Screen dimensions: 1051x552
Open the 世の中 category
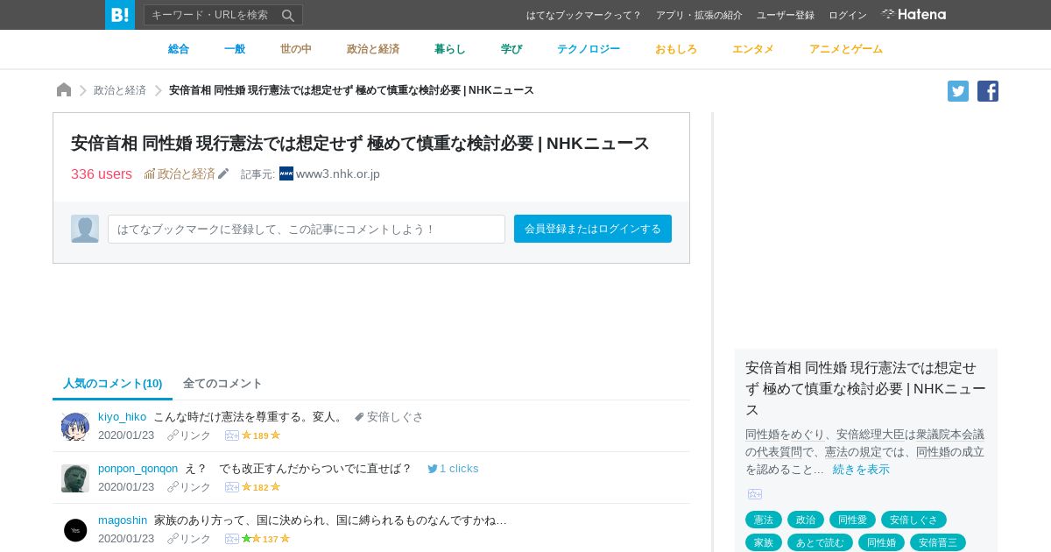pyautogui.click(x=296, y=49)
